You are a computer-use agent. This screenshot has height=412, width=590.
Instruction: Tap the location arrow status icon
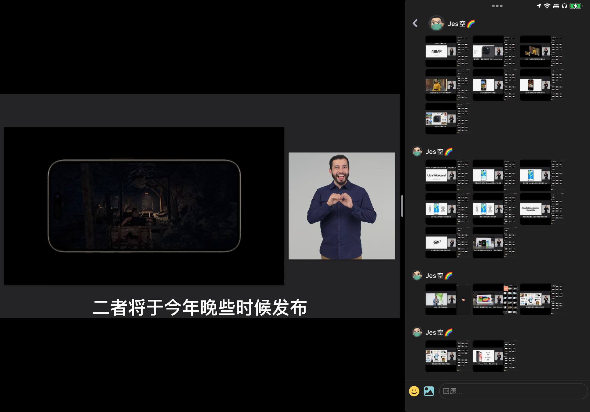539,6
